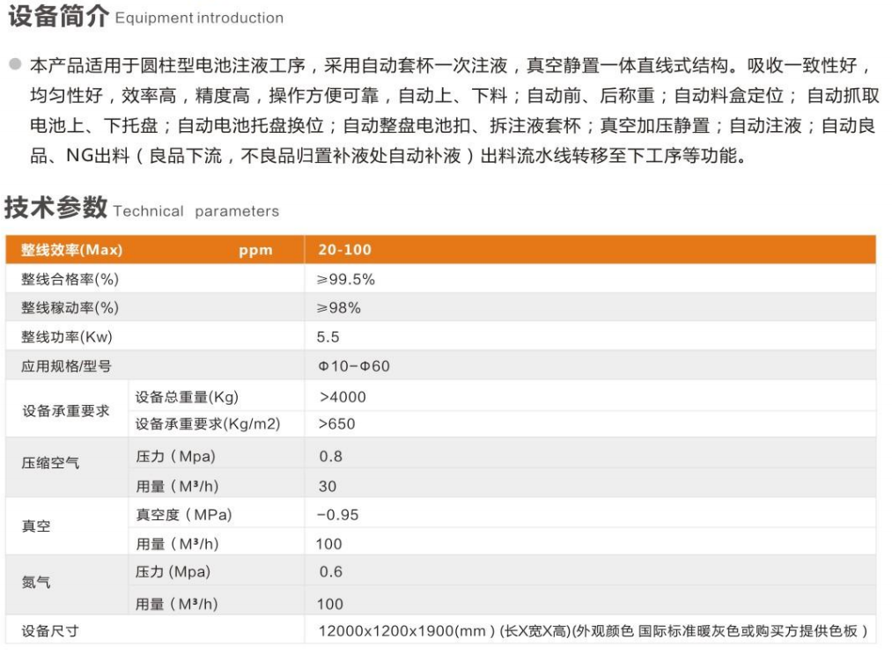Select the Φ10-Φ60 specification value
The width and height of the screenshot is (892, 654).
coord(353,366)
